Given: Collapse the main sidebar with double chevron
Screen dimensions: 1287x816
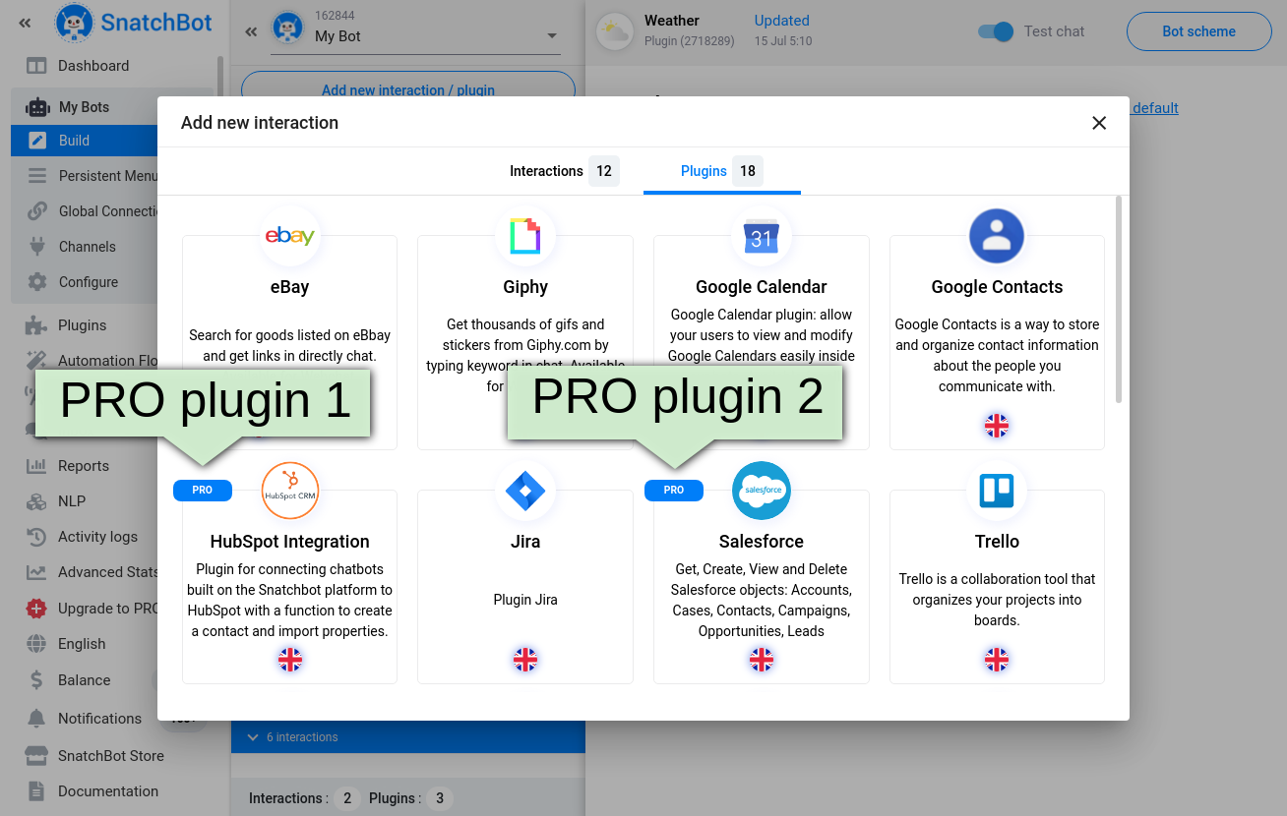Looking at the screenshot, I should point(25,23).
